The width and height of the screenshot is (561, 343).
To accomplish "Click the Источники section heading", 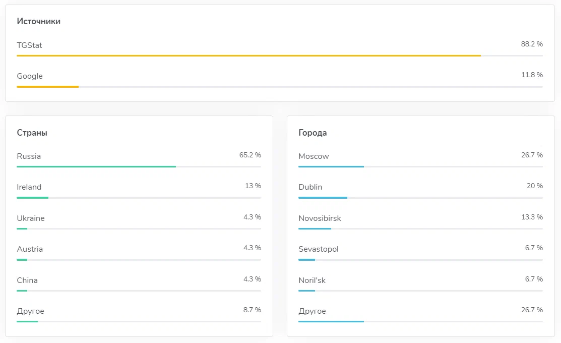I will [x=39, y=22].
